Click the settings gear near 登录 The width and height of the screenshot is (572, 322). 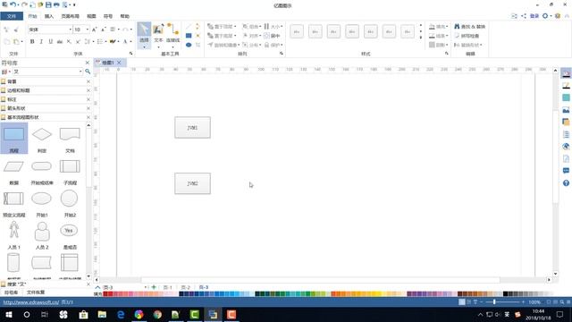click(x=545, y=16)
